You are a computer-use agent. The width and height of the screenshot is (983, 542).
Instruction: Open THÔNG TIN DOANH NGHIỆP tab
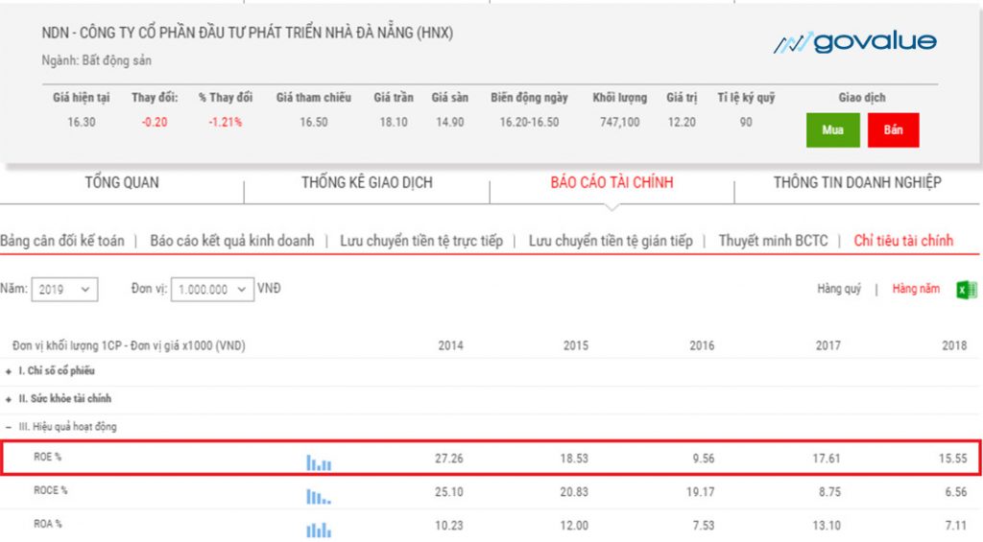pos(857,182)
